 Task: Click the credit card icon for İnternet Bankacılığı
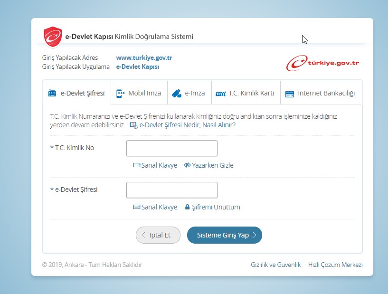pos(290,94)
